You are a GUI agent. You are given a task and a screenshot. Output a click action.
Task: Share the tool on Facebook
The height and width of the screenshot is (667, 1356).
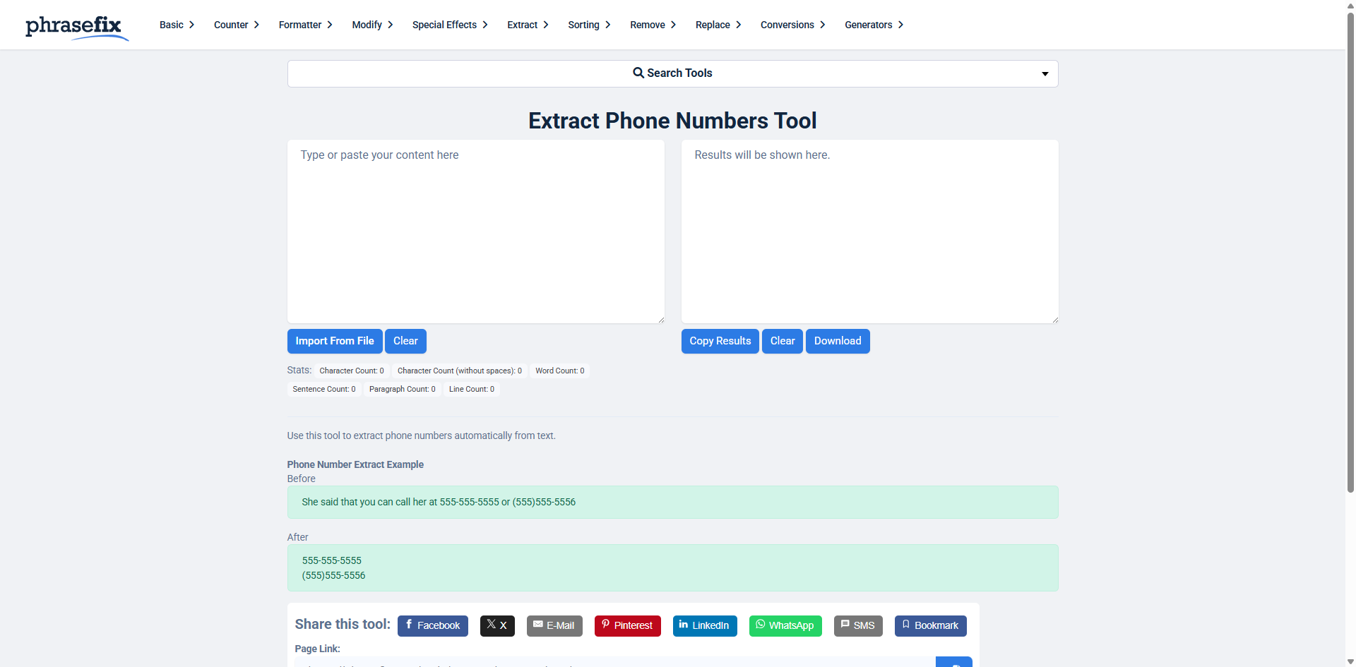[x=432, y=625]
